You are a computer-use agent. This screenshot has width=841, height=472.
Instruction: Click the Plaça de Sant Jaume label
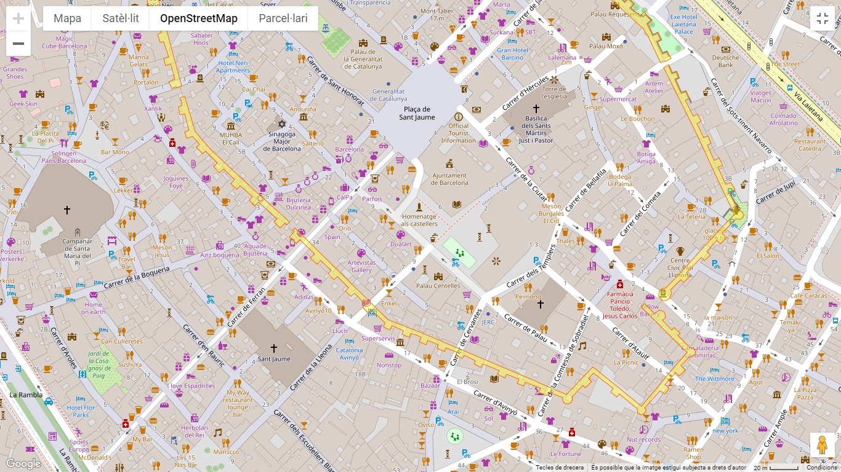coord(417,113)
